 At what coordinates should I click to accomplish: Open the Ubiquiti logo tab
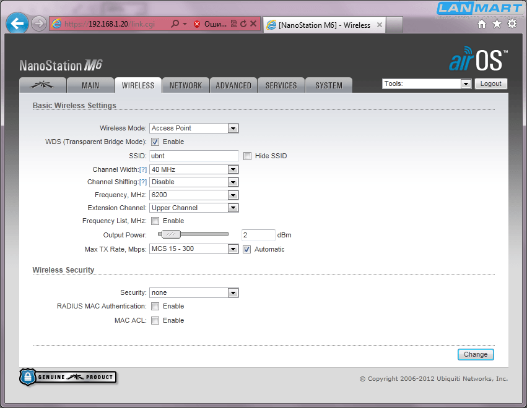click(x=43, y=85)
